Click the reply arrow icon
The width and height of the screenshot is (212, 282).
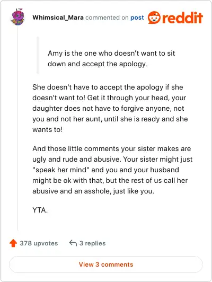click(x=73, y=243)
